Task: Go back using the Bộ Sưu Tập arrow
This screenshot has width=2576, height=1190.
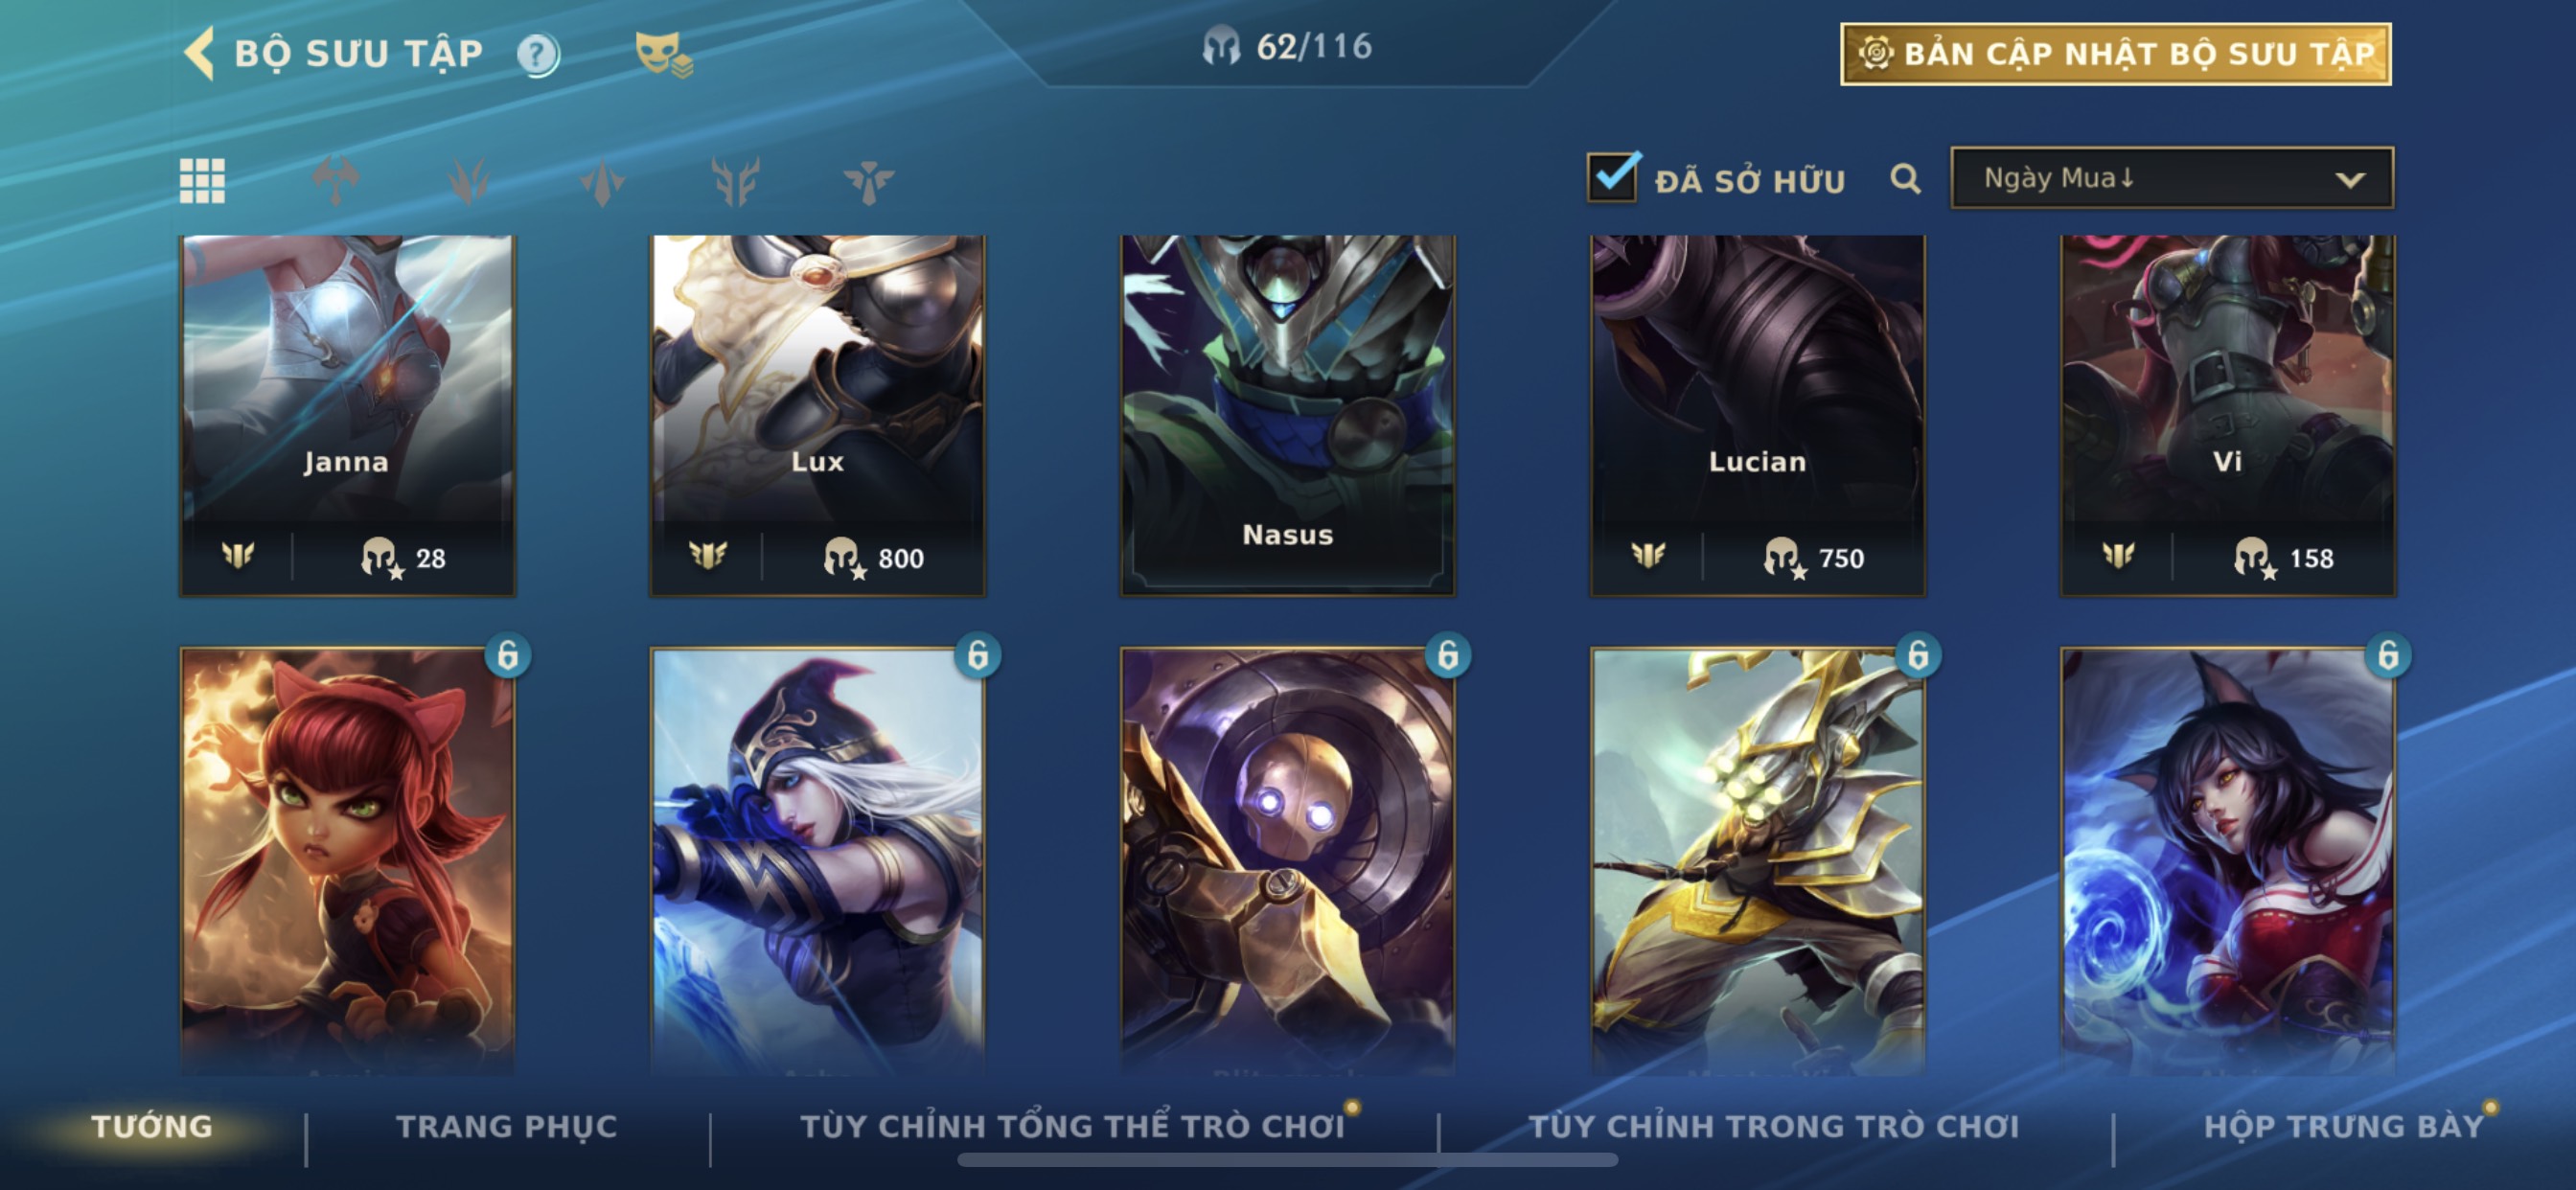Action: pos(198,52)
